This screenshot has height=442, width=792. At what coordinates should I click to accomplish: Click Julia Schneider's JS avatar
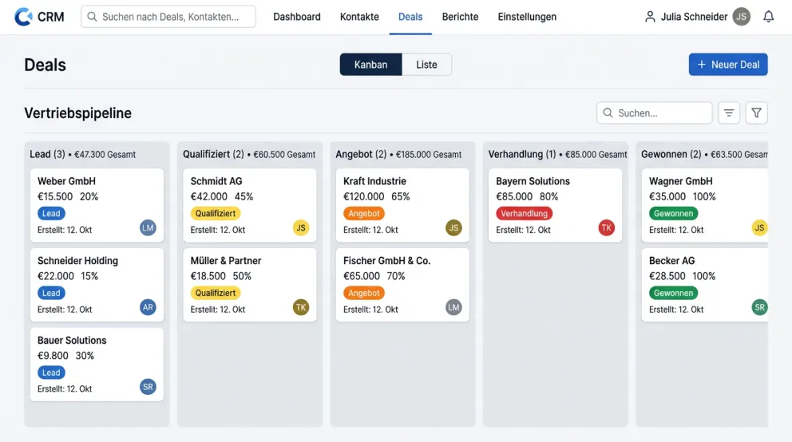tap(741, 17)
